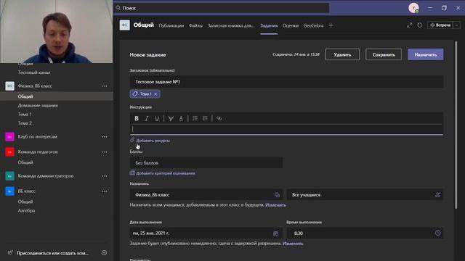Open font color tool

pyautogui.click(x=181, y=118)
